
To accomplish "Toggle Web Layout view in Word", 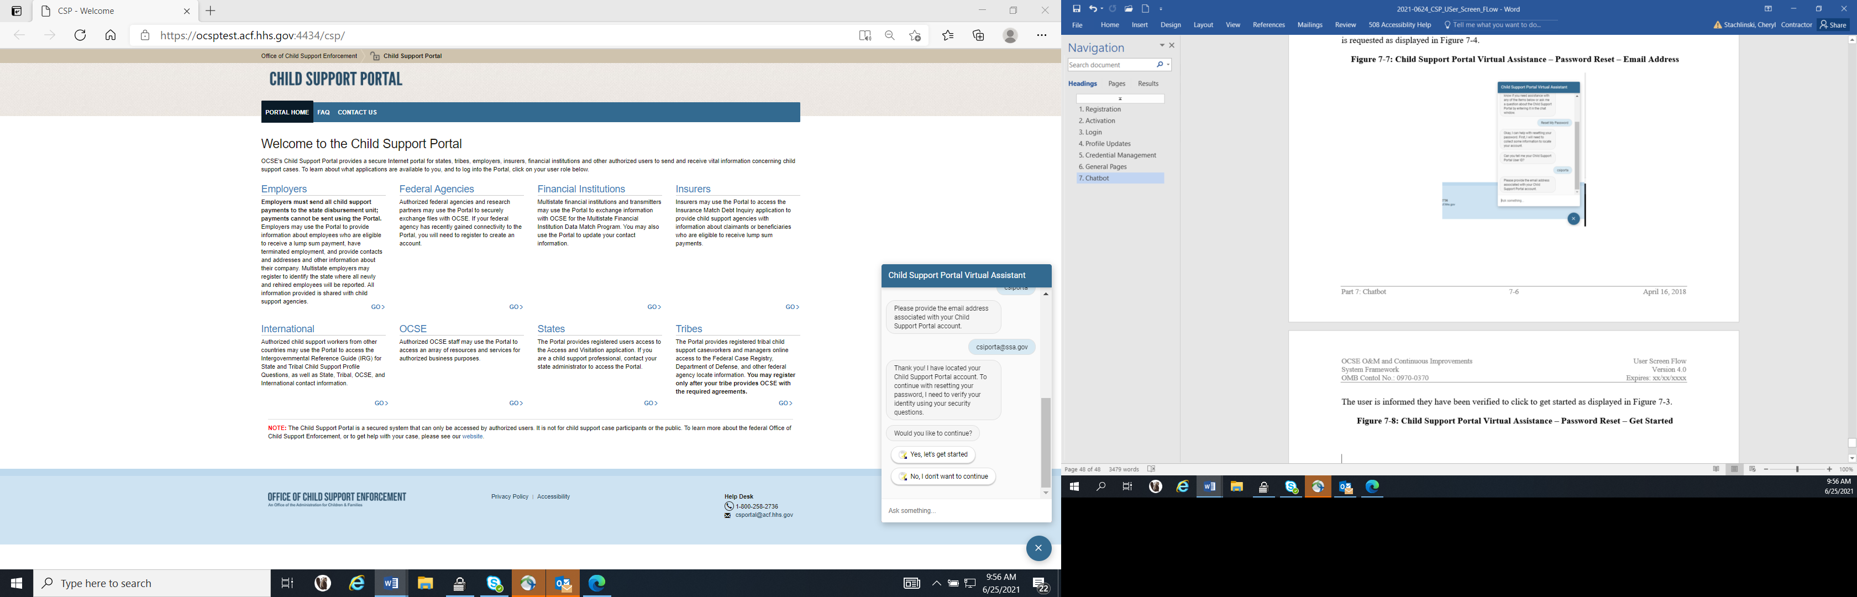I will (1753, 469).
